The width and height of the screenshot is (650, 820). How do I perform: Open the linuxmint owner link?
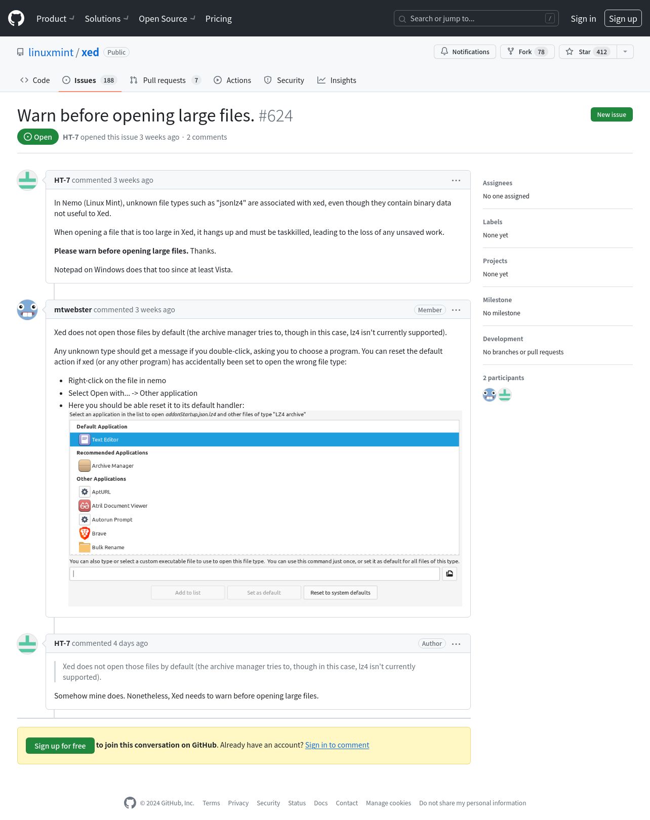(x=51, y=52)
